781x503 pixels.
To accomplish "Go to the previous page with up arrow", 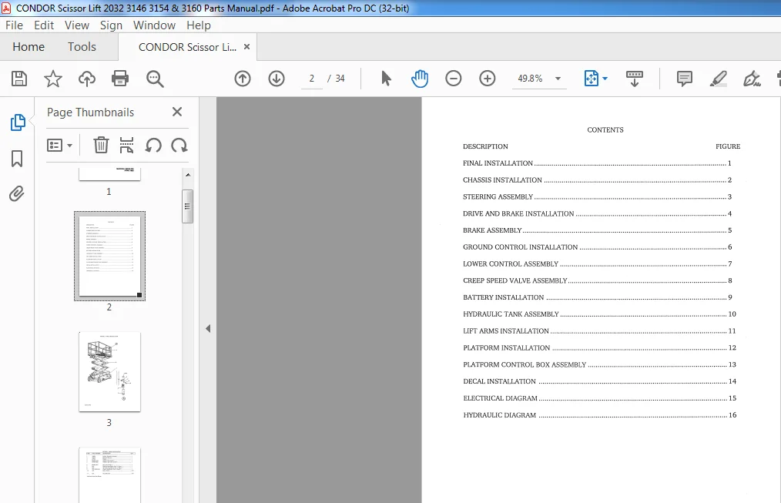I will 243,79.
